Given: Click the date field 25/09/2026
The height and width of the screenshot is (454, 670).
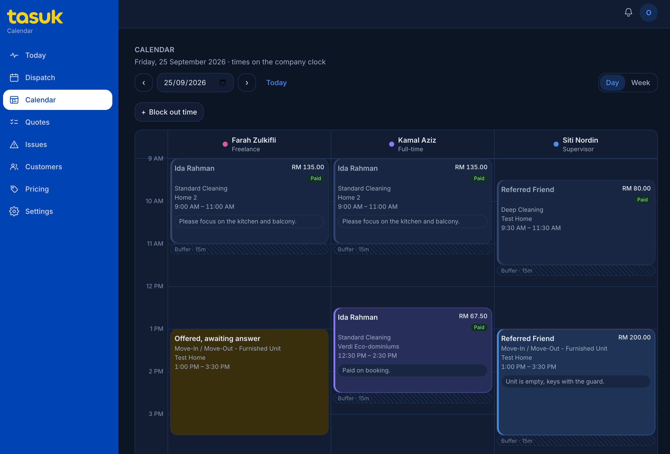Looking at the screenshot, I should (x=195, y=83).
